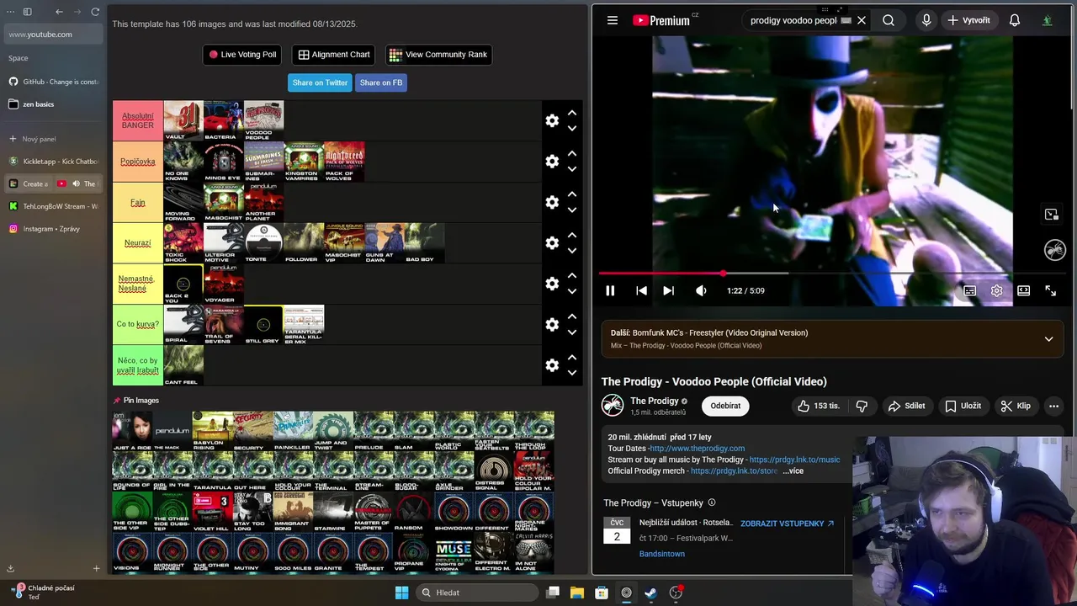This screenshot has width=1077, height=606.
Task: Move the Fajn row down
Action: 572,210
